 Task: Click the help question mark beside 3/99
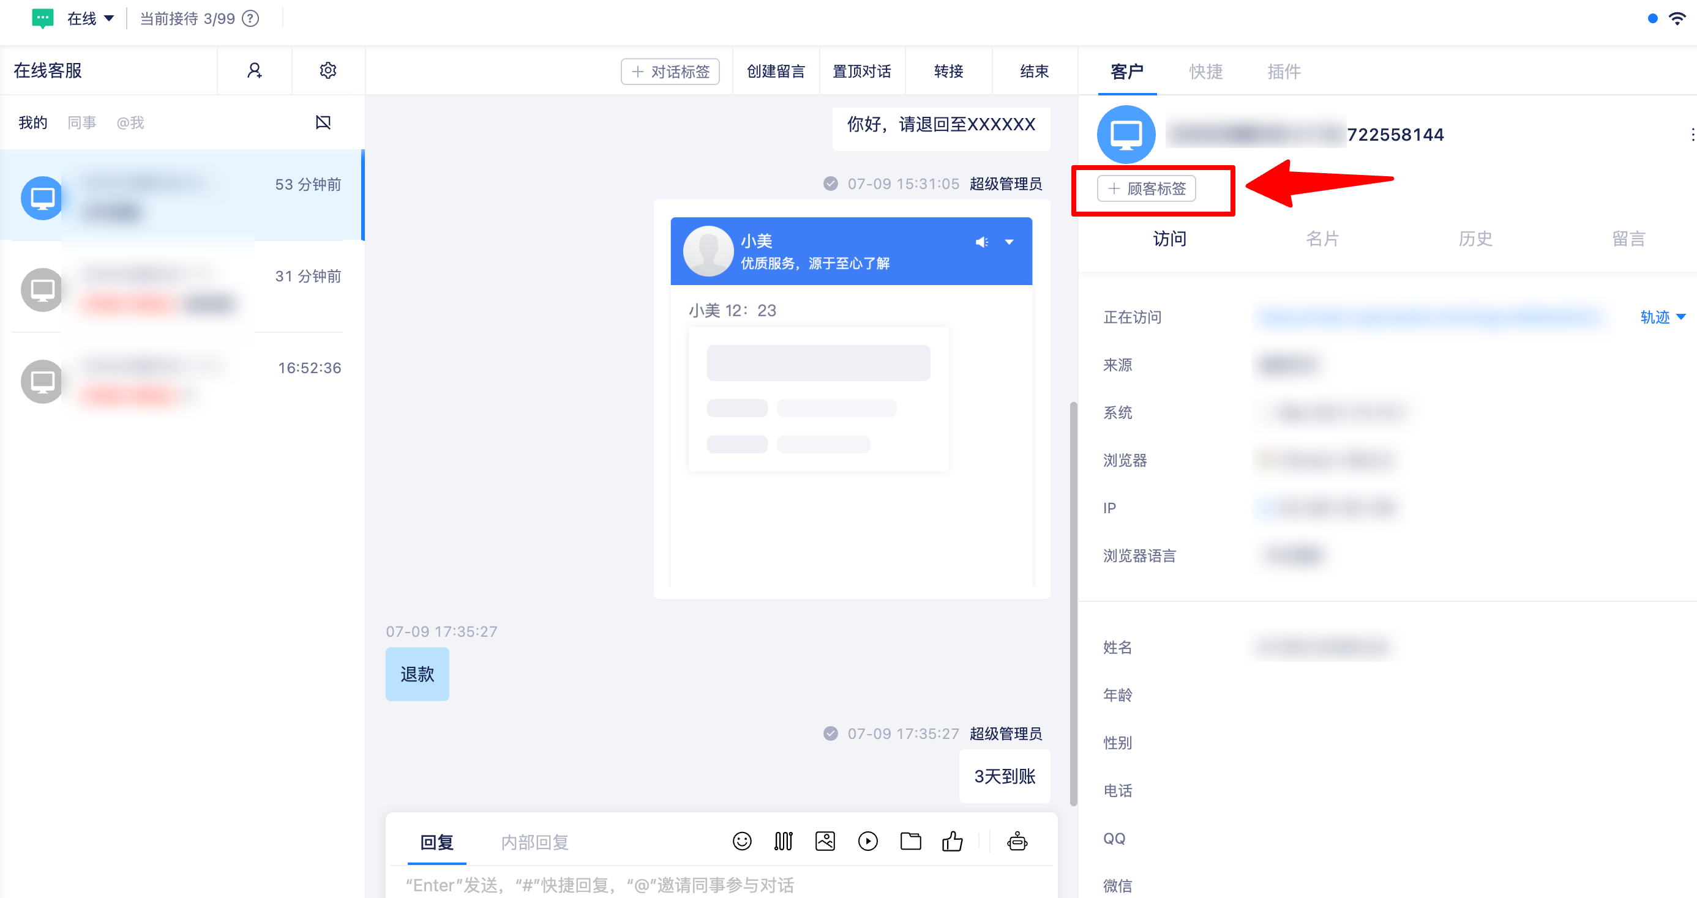(250, 18)
